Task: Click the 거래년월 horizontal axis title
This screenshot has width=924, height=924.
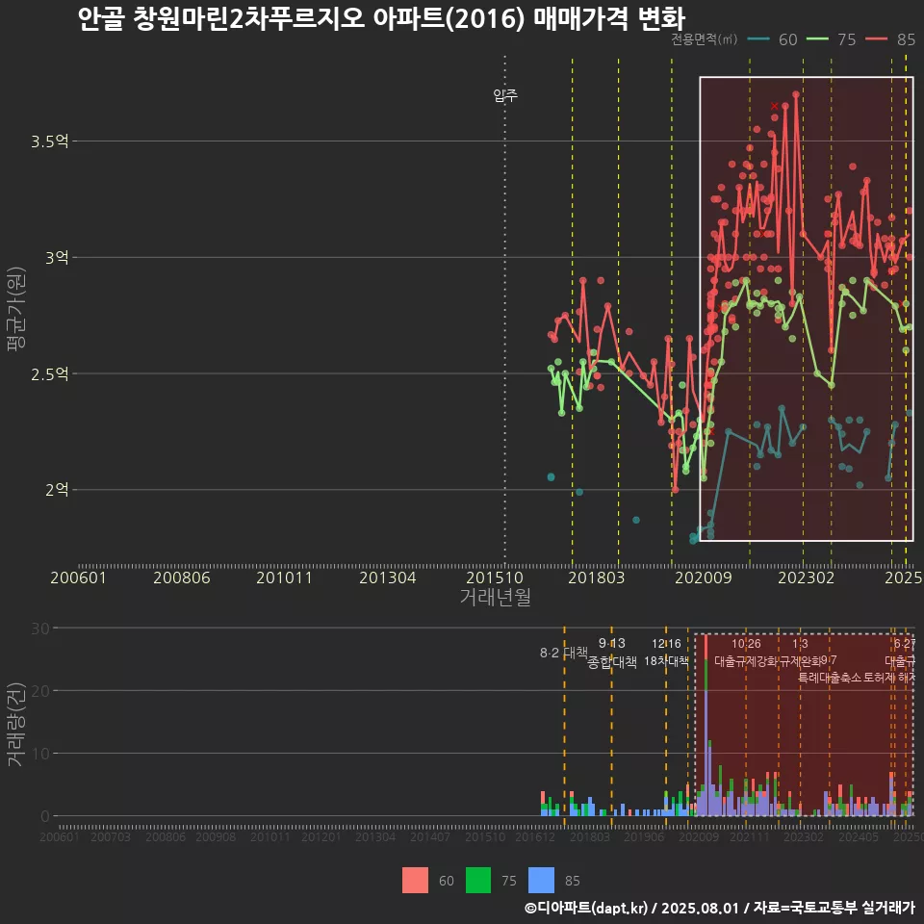Action: tap(495, 597)
